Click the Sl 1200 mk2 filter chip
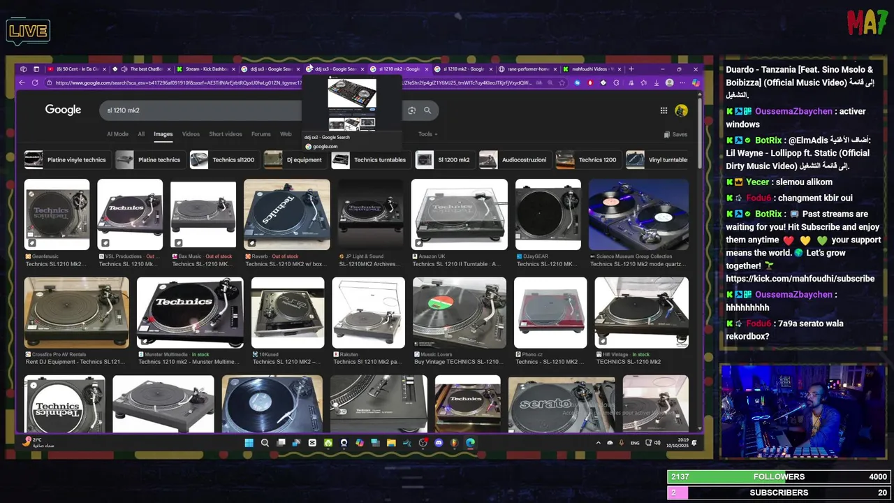The height and width of the screenshot is (503, 894). (x=445, y=160)
